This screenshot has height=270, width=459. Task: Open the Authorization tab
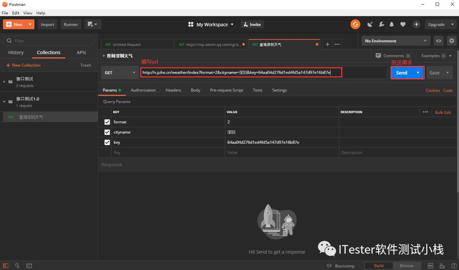[143, 90]
